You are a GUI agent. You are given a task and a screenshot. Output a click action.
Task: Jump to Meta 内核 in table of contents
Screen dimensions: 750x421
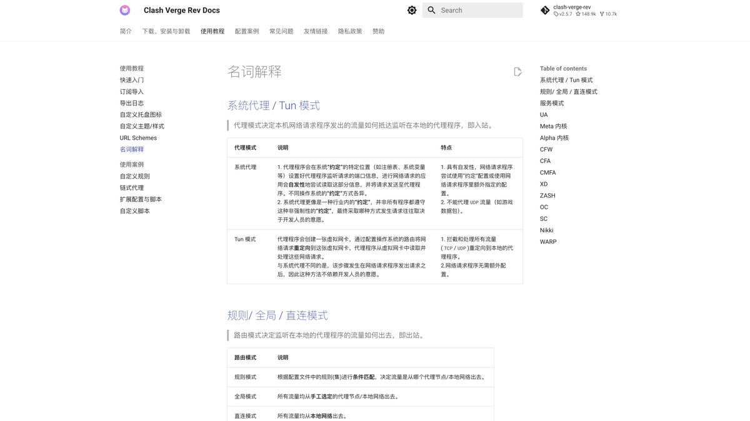pyautogui.click(x=554, y=126)
